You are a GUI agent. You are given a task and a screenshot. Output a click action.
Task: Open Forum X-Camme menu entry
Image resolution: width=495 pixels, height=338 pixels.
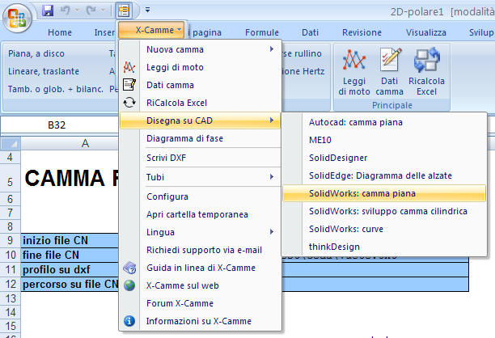(201, 303)
